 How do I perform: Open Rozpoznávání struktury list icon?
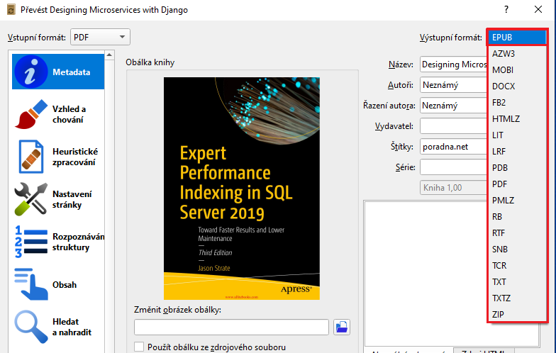[x=30, y=242]
